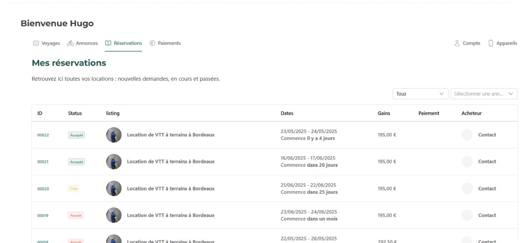Image resolution: width=521 pixels, height=243 pixels.
Task: Click the euro icon beside Paiements
Action: pos(152,43)
